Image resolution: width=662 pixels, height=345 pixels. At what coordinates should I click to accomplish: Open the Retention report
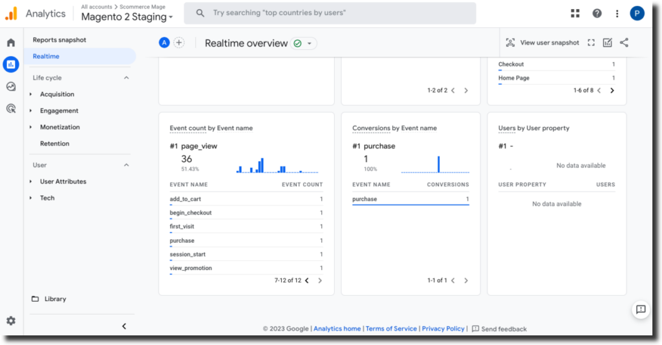pos(54,143)
